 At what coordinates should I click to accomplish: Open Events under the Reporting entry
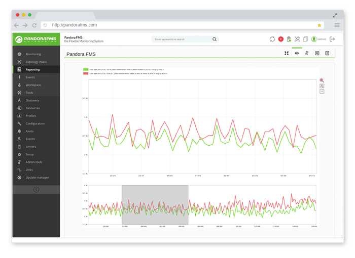tap(36, 77)
